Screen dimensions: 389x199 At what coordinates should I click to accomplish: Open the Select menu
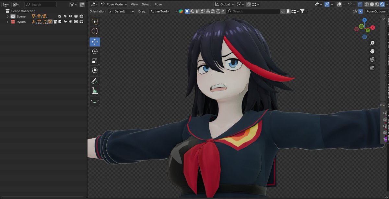[146, 5]
